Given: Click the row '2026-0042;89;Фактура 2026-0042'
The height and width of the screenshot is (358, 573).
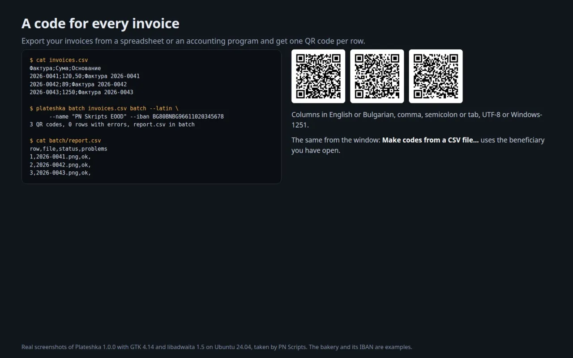Looking at the screenshot, I should [78, 84].
